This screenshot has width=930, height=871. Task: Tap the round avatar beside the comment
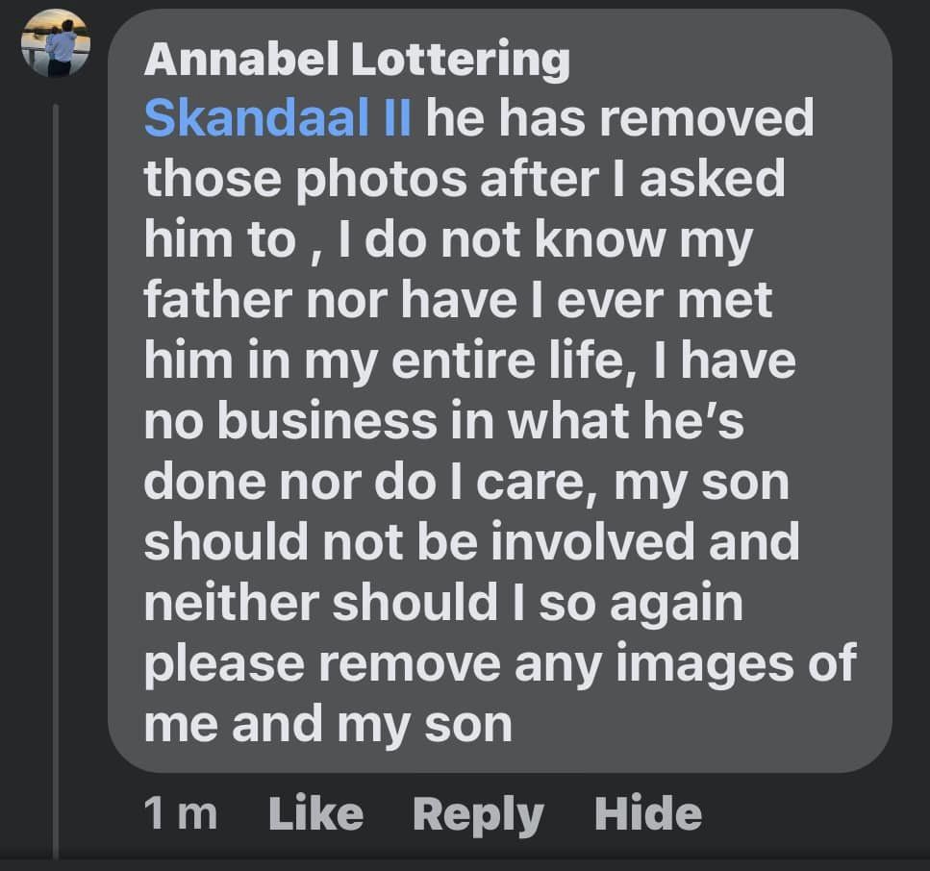point(56,43)
